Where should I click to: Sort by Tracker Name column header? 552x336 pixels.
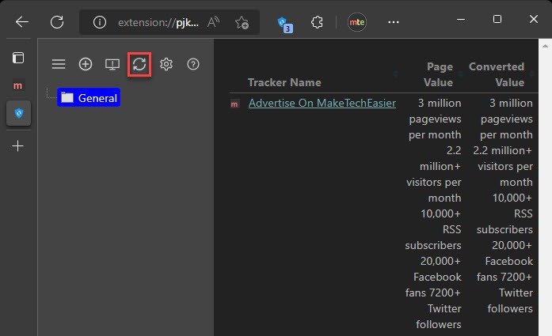[284, 82]
